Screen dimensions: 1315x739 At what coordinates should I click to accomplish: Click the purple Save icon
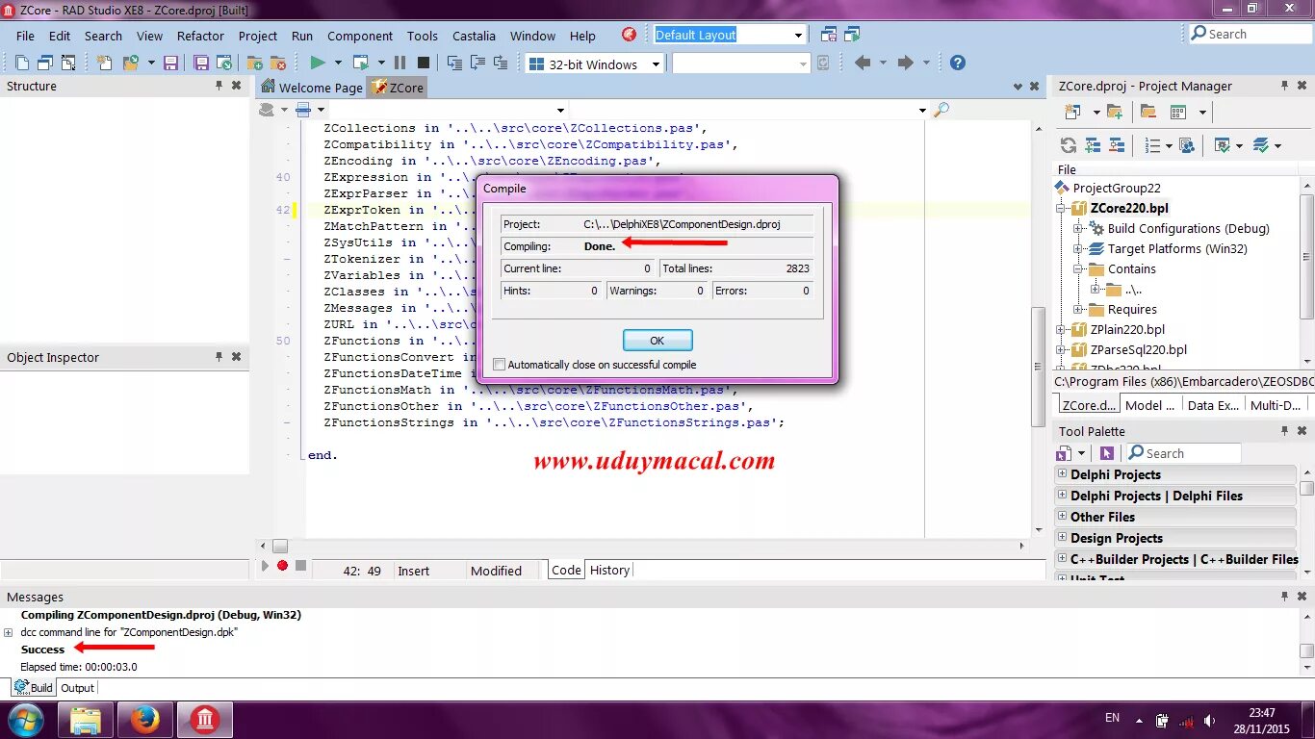[x=170, y=63]
